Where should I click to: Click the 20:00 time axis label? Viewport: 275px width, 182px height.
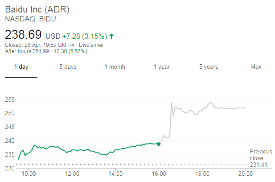pyautogui.click(x=245, y=174)
